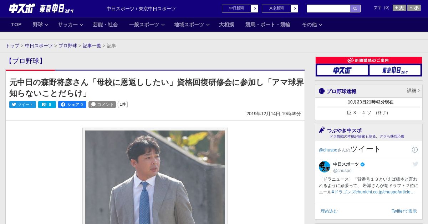
Task: Click the article photo of the man in a suit
Action: point(155,177)
